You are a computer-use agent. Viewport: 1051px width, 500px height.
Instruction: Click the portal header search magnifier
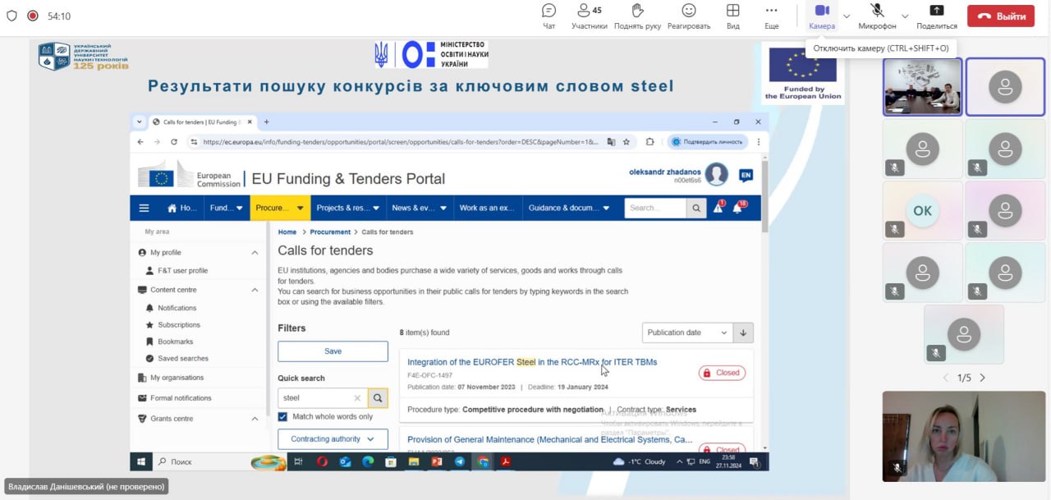tap(696, 208)
